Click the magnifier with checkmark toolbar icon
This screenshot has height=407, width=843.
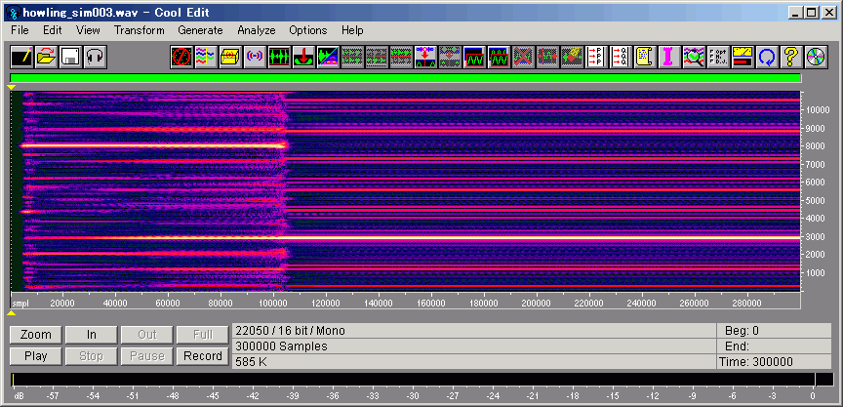(x=694, y=57)
